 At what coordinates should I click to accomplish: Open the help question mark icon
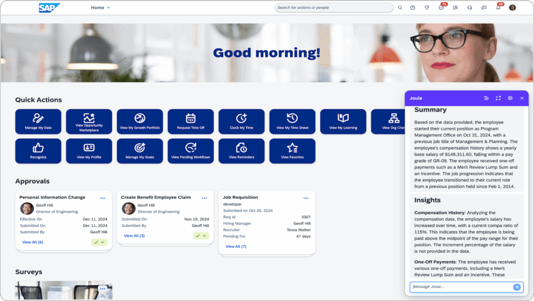pyautogui.click(x=413, y=7)
